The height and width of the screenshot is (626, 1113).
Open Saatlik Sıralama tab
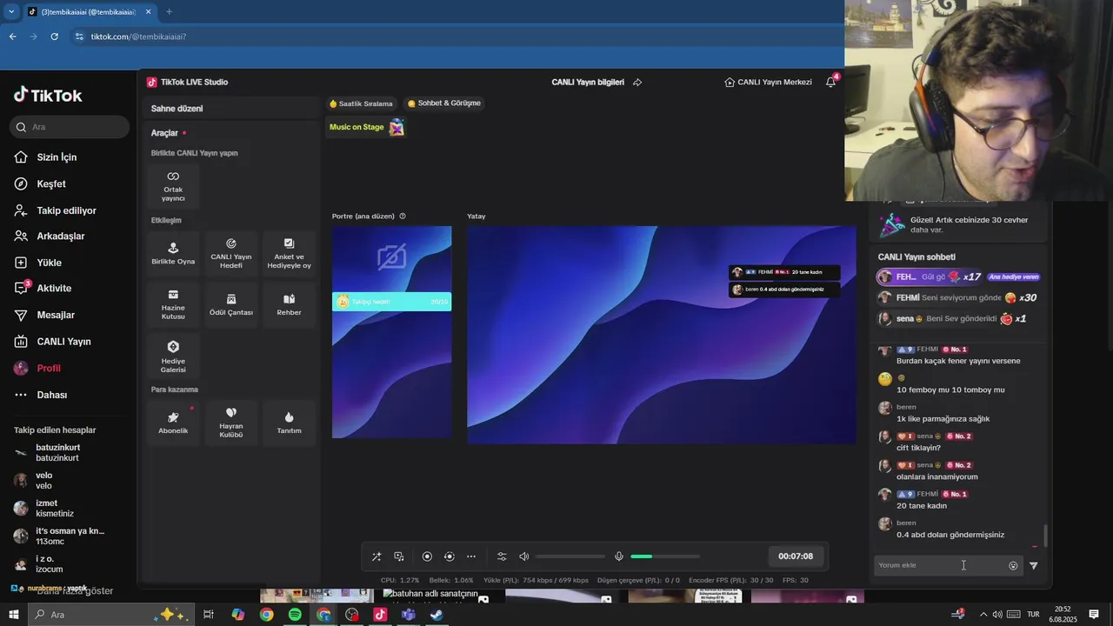[x=361, y=103]
